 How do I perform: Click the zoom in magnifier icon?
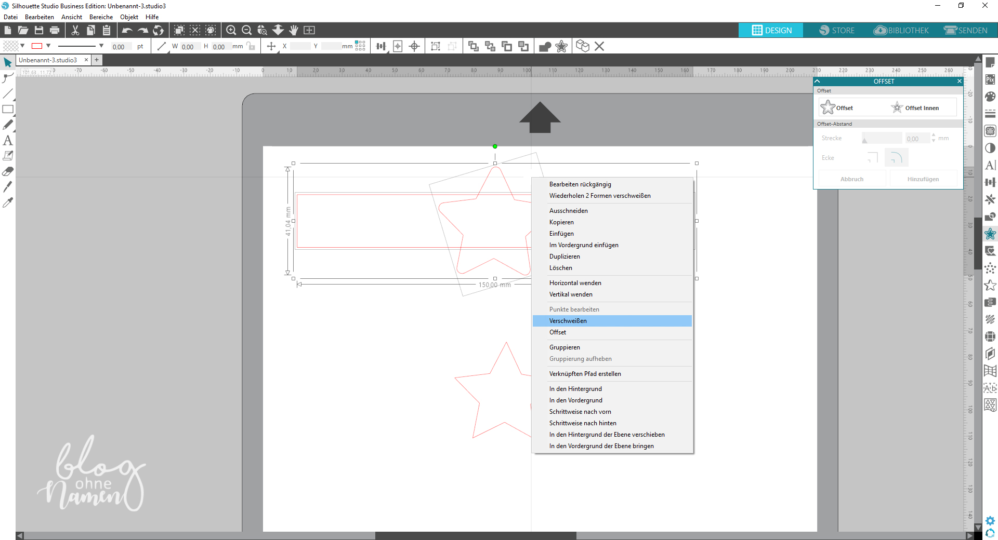tap(231, 30)
